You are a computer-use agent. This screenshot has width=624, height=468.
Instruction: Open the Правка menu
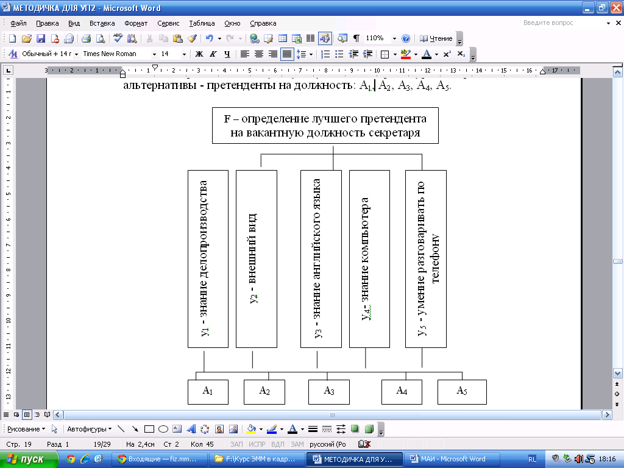coord(48,23)
